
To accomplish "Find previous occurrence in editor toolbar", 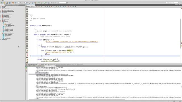I will pyautogui.click(x=47, y=7).
